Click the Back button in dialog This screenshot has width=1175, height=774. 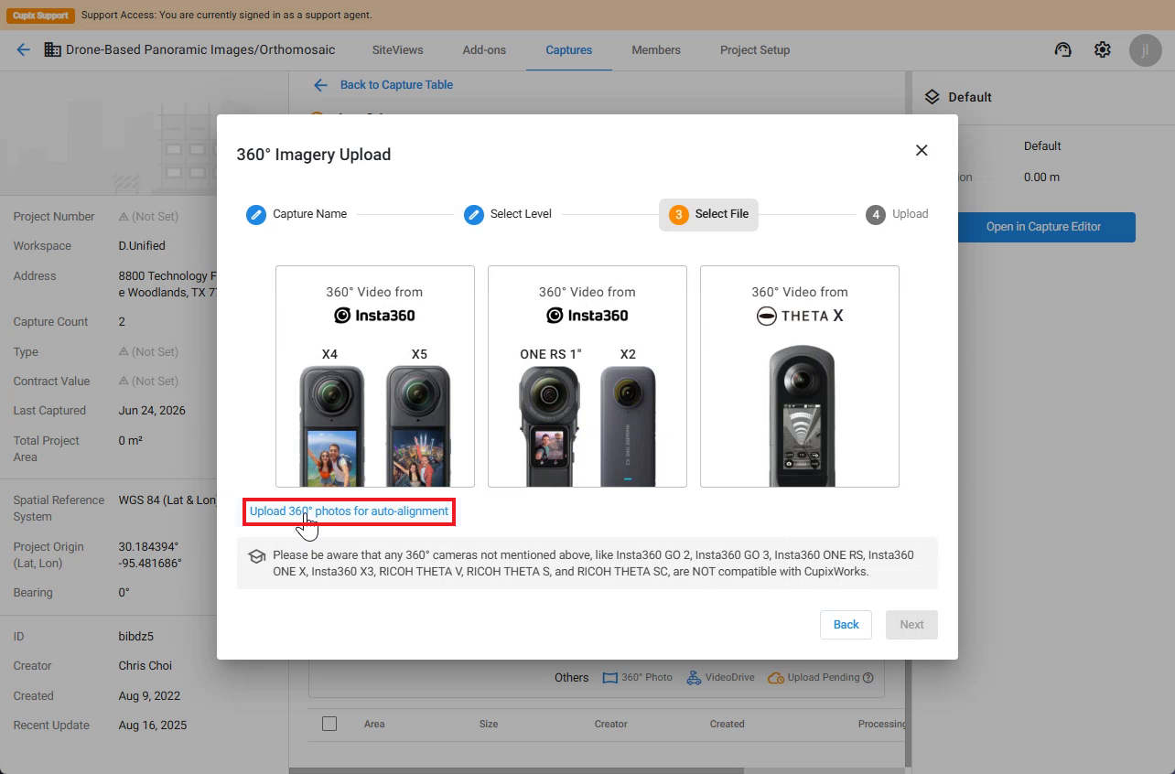pyautogui.click(x=846, y=625)
